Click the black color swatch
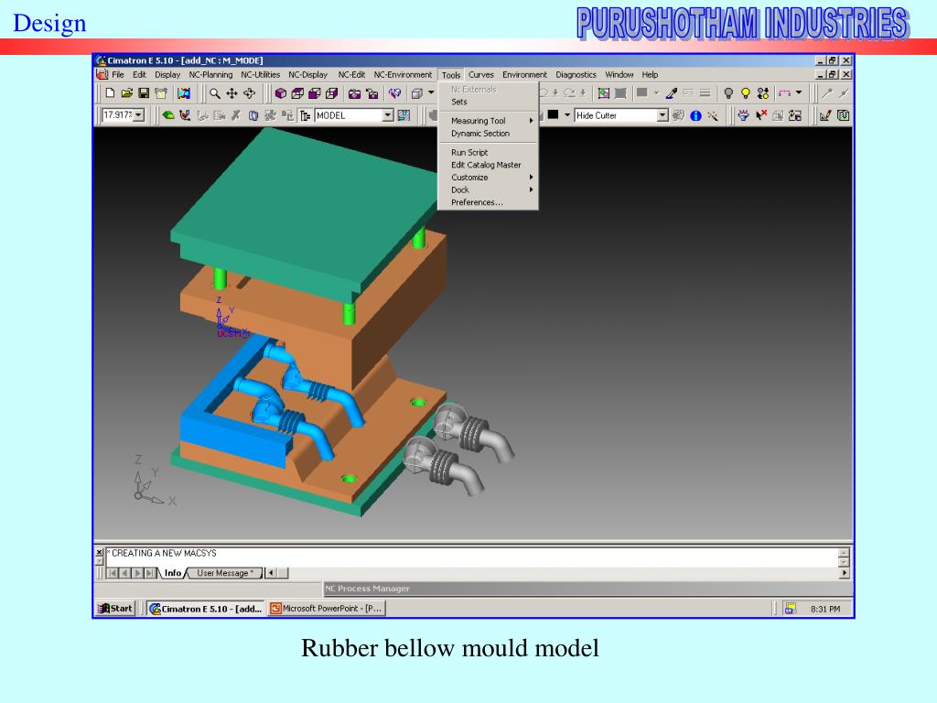This screenshot has height=703, width=937. [x=554, y=114]
